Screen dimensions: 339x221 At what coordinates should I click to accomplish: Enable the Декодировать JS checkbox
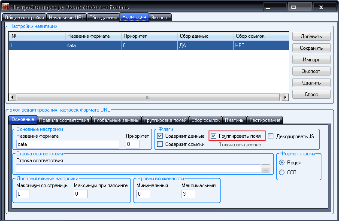pyautogui.click(x=271, y=136)
